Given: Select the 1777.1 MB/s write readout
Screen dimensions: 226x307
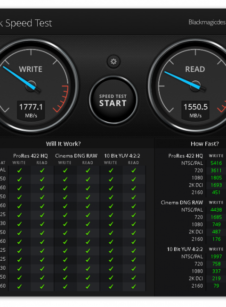Looking at the screenshot, I should [31, 110].
